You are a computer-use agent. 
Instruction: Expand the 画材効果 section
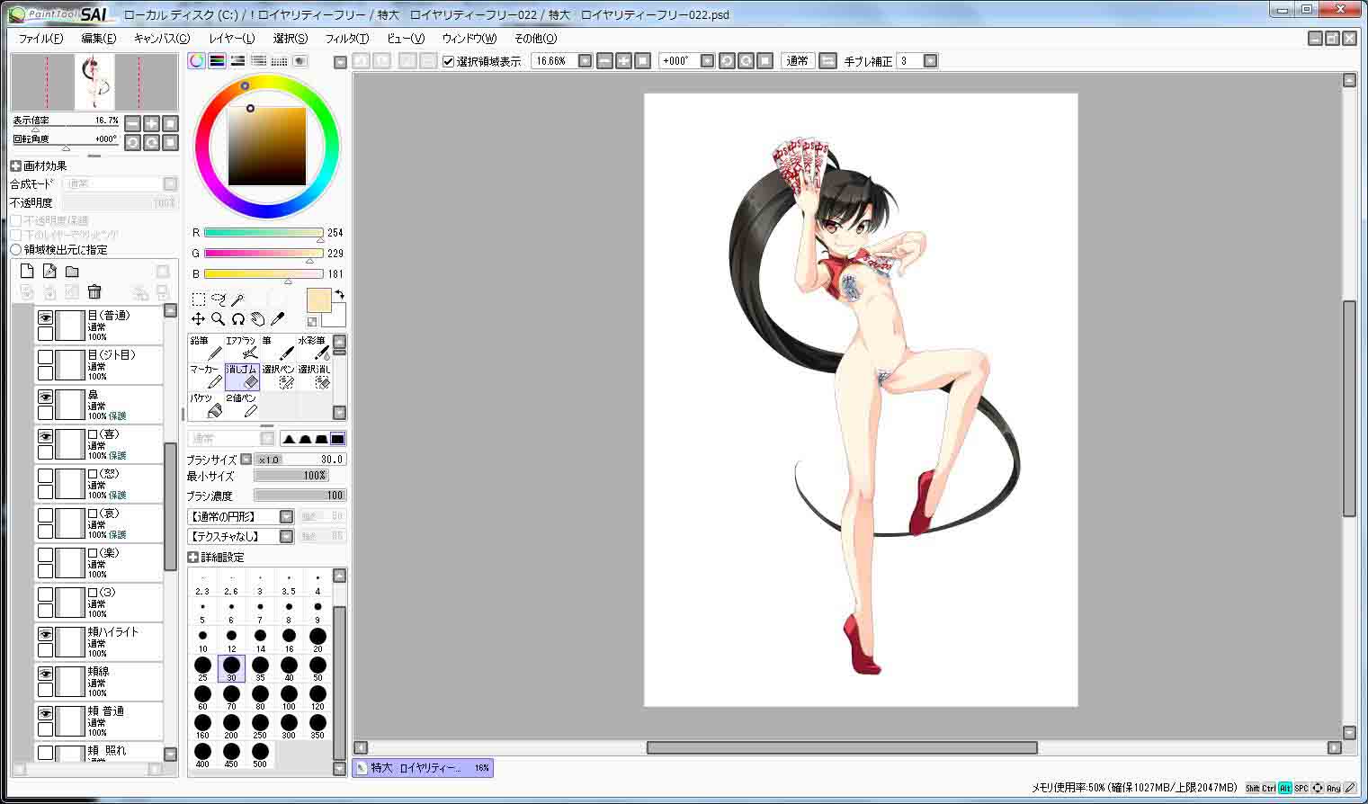point(16,166)
